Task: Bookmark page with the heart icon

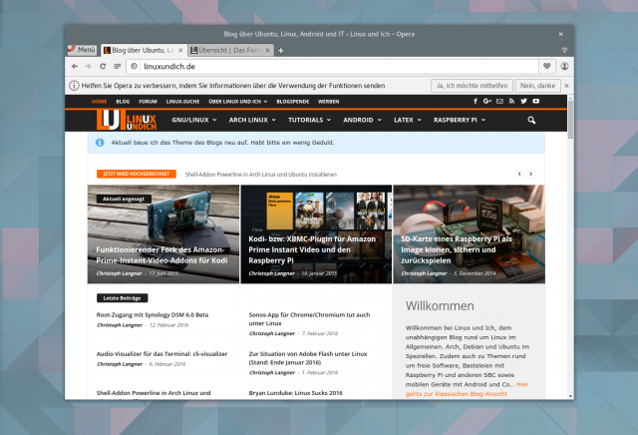Action: tap(547, 66)
